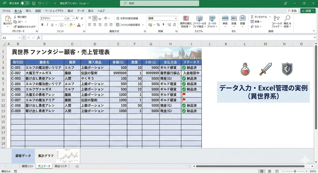This screenshot has width=318, height=173.
Task: Decrease font size with smaller A icon
Action: click(x=82, y=18)
